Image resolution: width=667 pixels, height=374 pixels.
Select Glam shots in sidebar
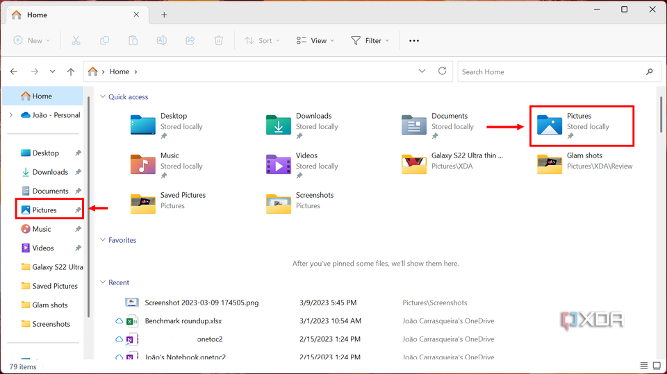click(44, 305)
